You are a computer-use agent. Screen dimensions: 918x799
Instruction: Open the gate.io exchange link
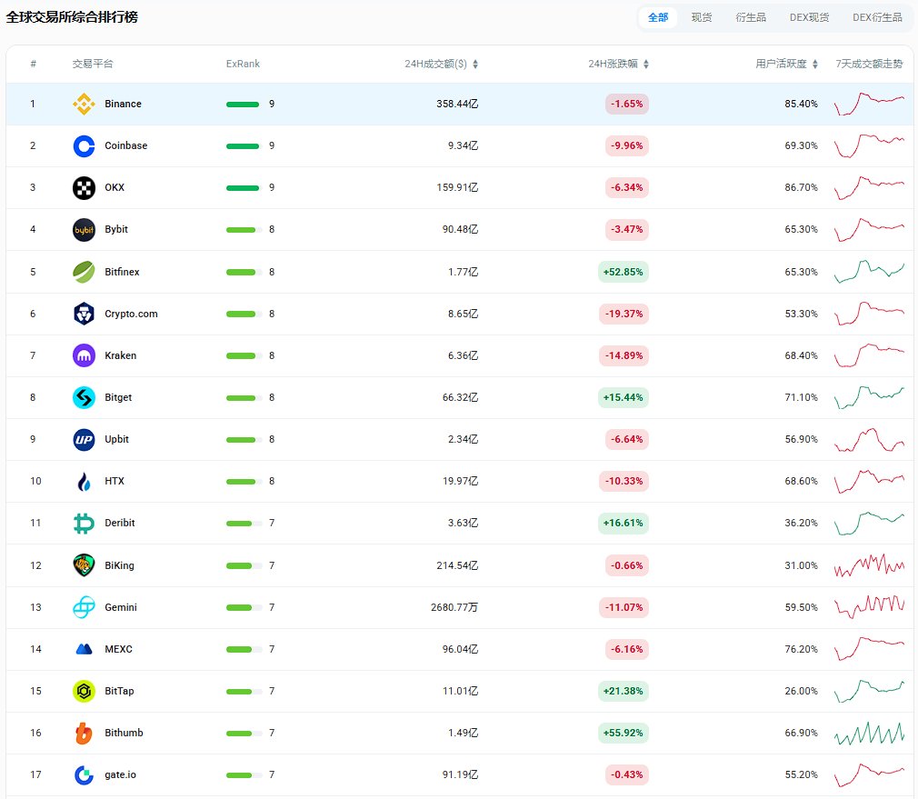click(x=120, y=774)
